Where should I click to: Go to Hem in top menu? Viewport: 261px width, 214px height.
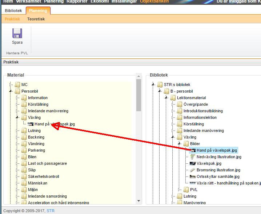coord(8,1)
